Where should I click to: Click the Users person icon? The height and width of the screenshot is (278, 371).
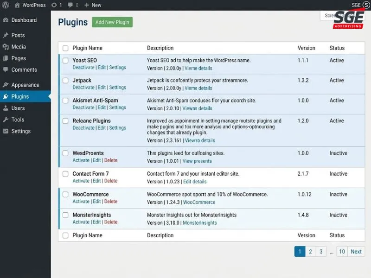6,108
